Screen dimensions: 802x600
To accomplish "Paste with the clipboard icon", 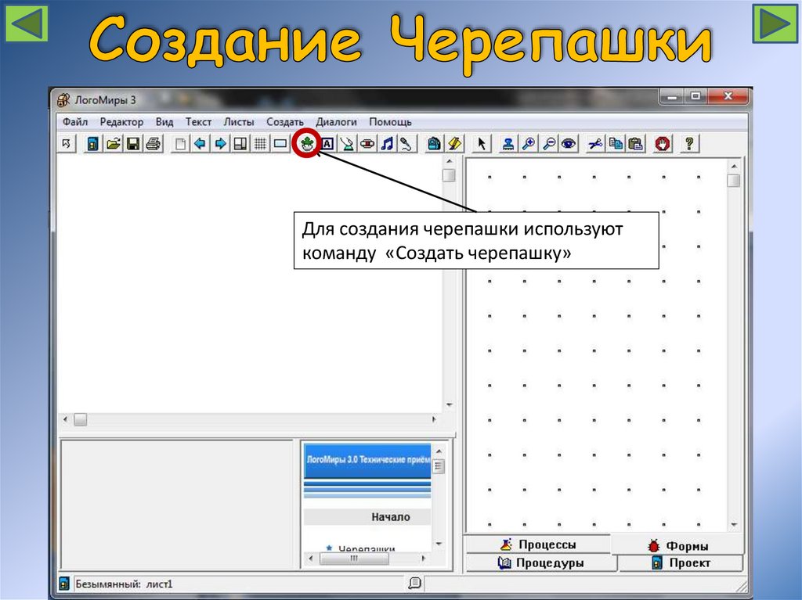I will pos(635,144).
